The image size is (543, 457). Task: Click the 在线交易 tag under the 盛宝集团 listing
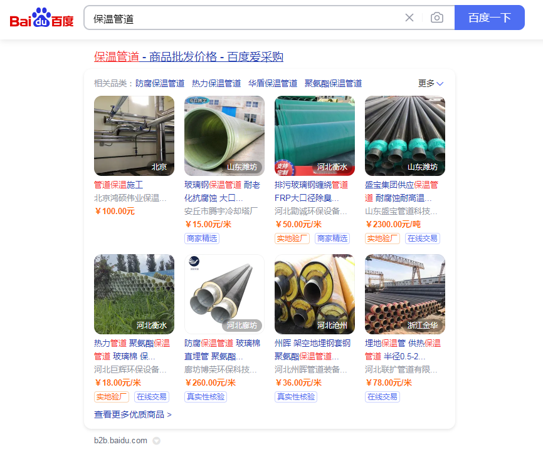[421, 239]
